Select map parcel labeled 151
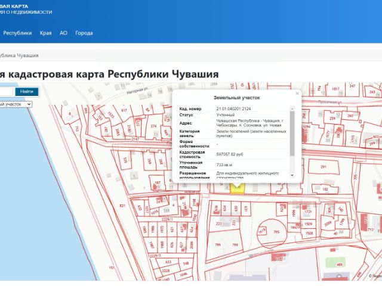 pyautogui.click(x=112, y=268)
